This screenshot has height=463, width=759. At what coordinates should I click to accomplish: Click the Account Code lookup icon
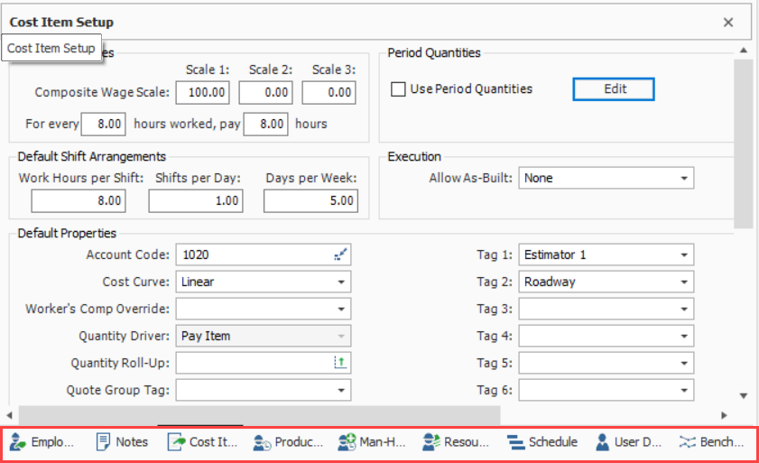(341, 255)
